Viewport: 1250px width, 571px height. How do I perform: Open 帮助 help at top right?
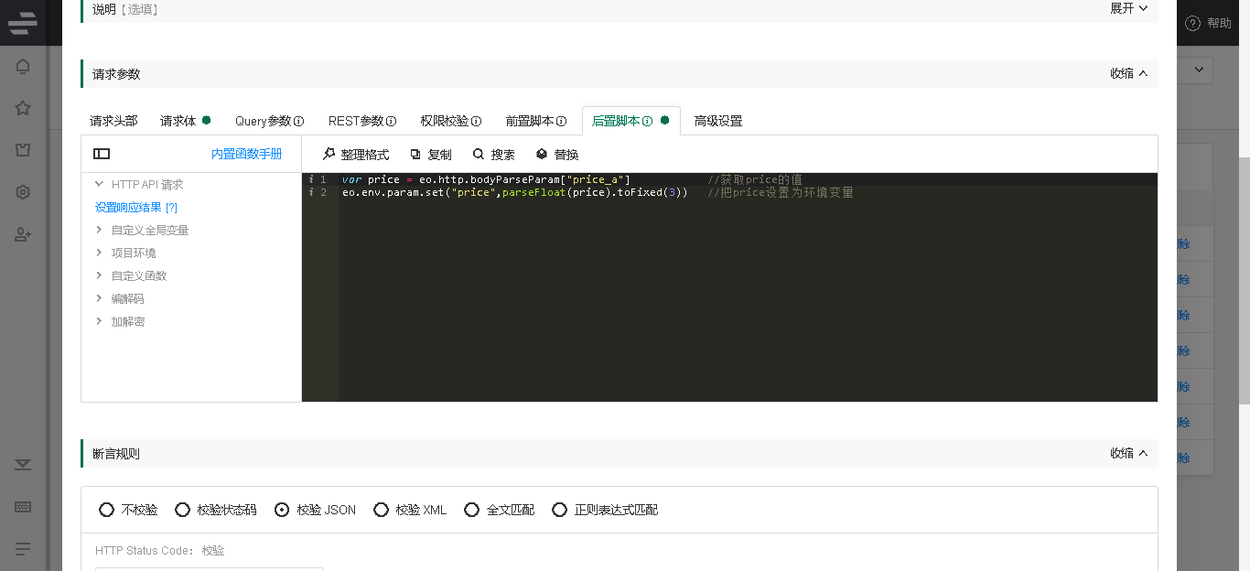pyautogui.click(x=1209, y=24)
